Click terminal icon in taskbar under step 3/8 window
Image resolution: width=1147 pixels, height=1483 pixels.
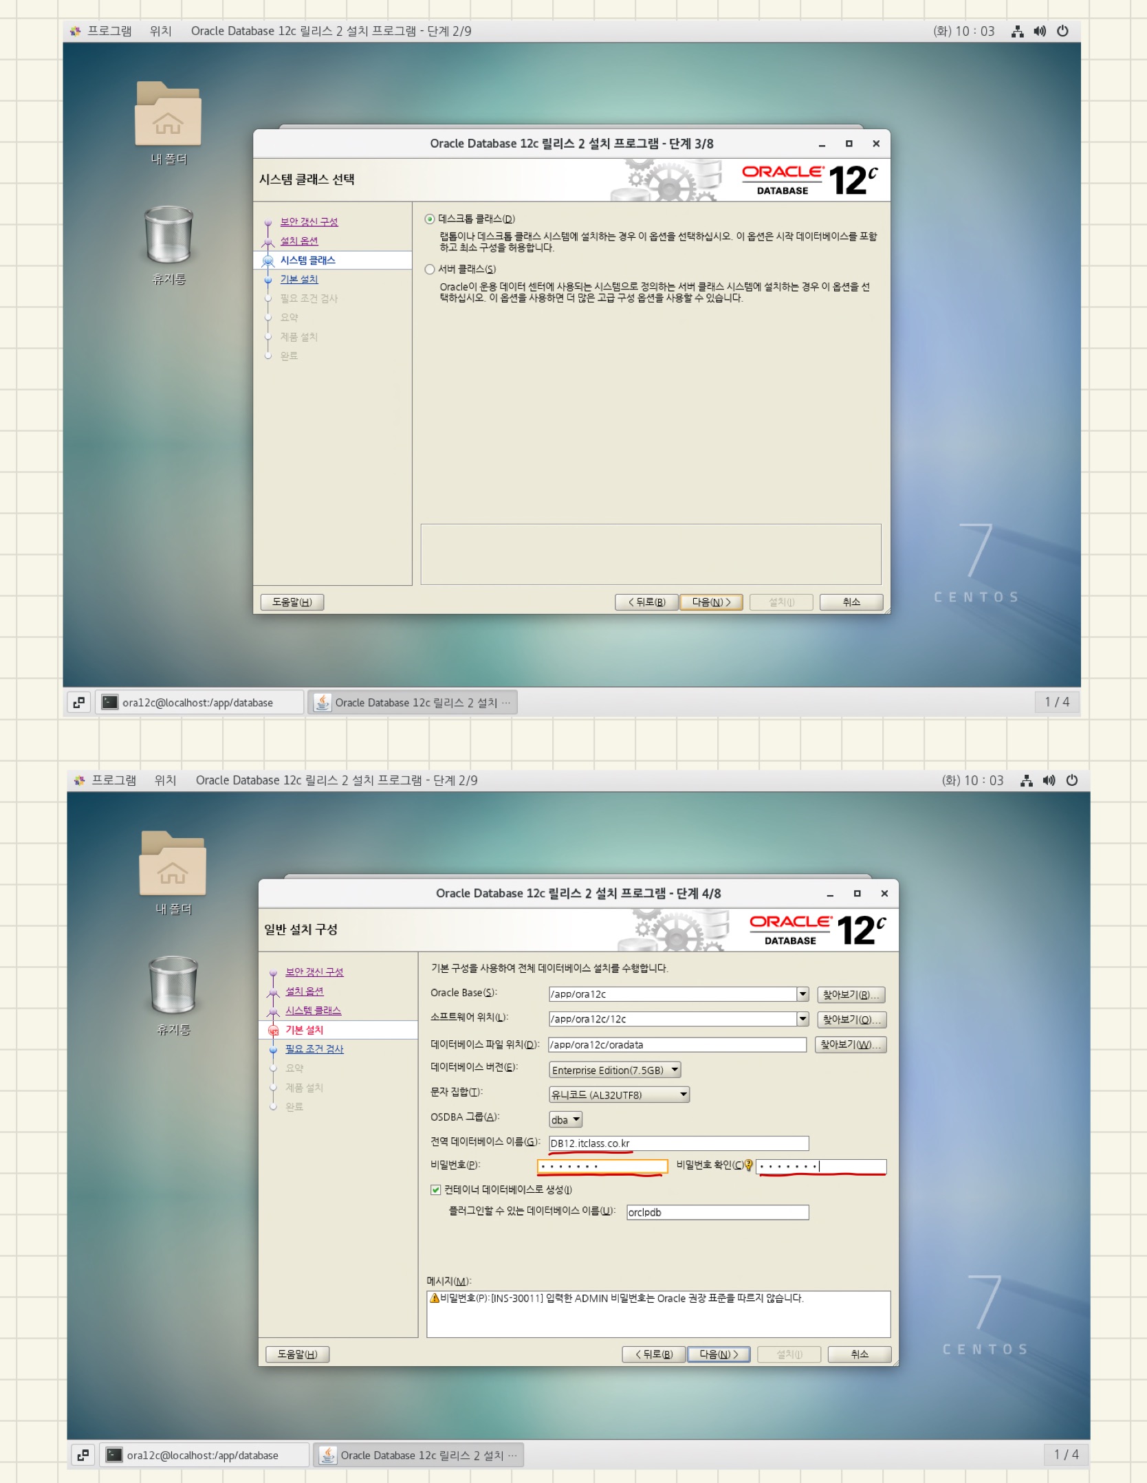[110, 702]
